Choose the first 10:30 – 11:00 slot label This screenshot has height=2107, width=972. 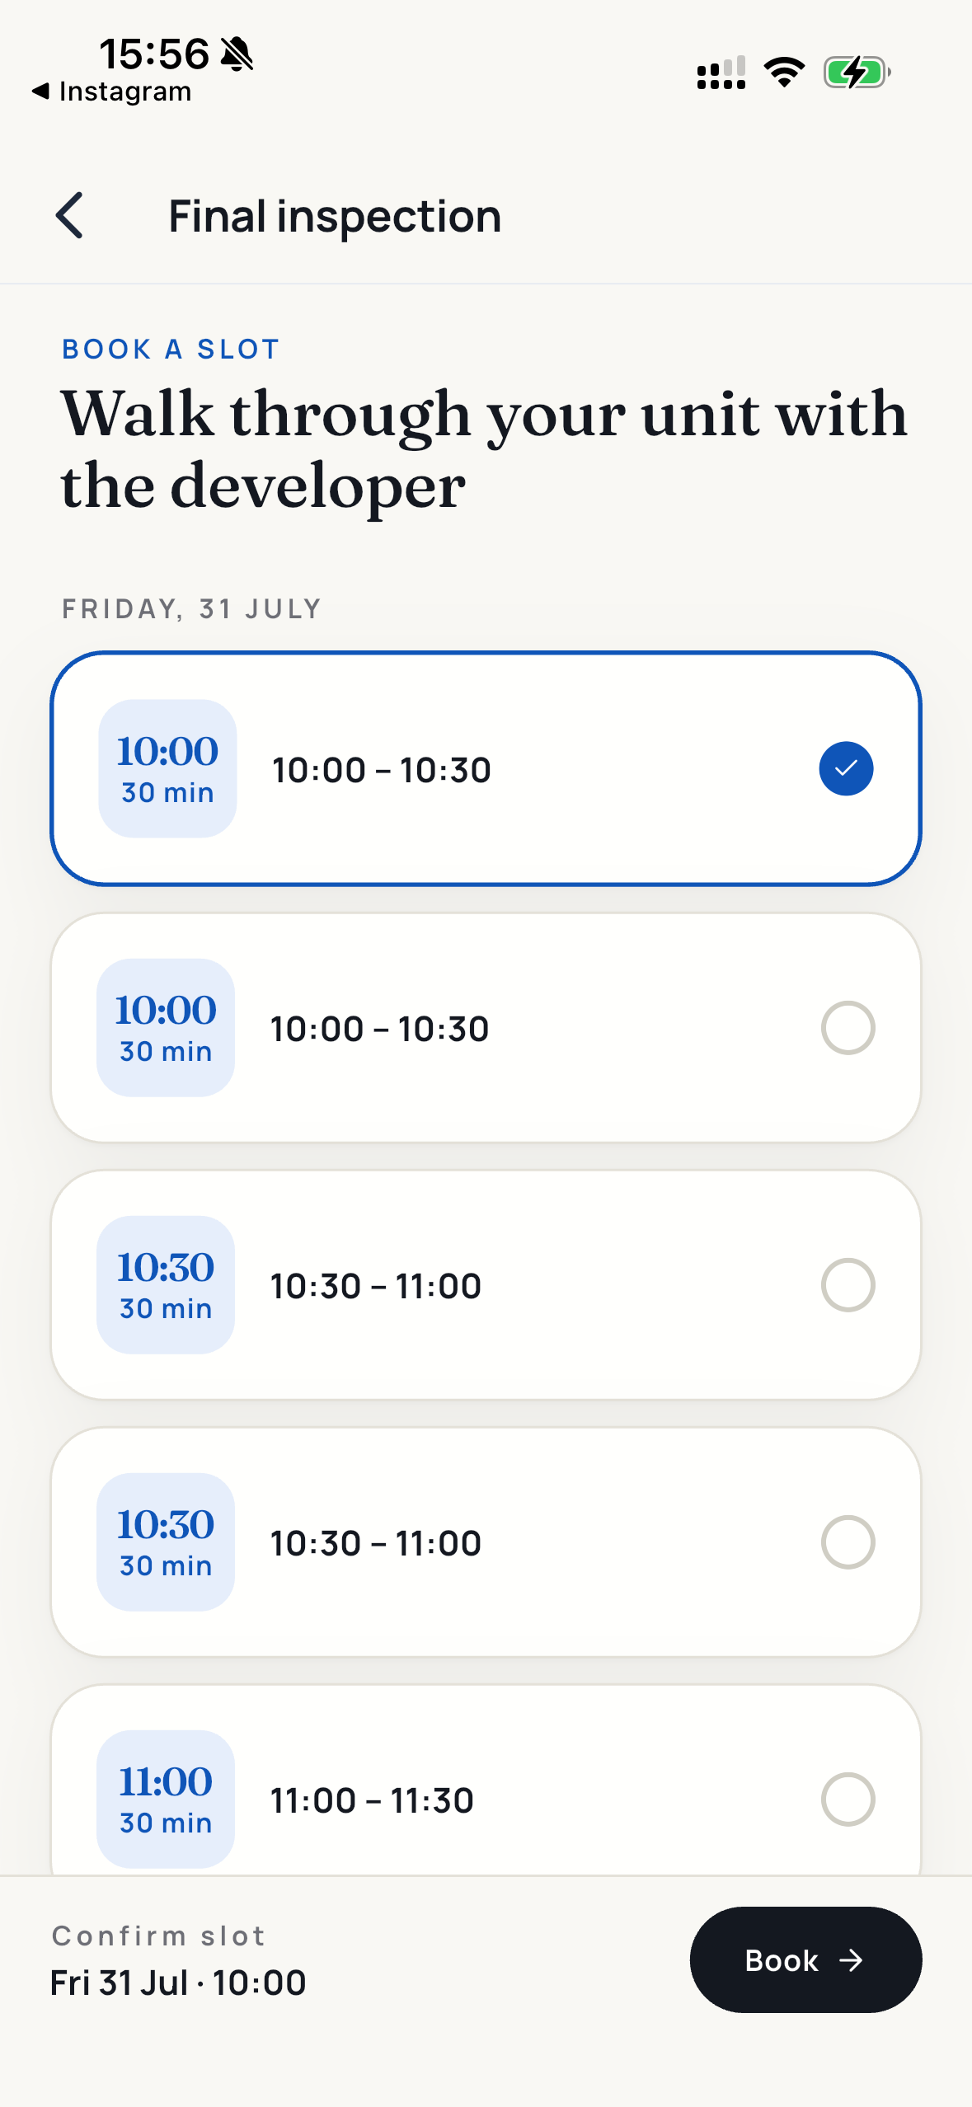[376, 1286]
